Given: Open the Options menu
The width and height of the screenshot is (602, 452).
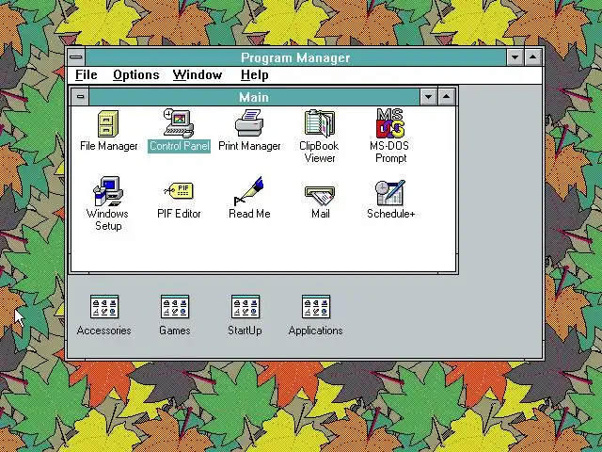Looking at the screenshot, I should coord(135,75).
